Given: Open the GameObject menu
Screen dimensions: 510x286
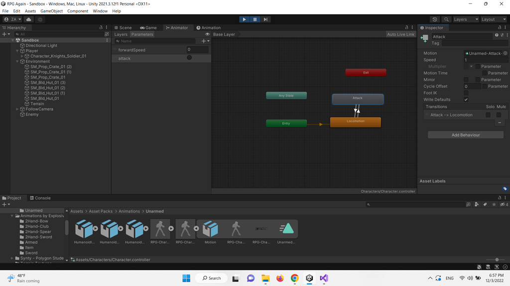Looking at the screenshot, I should tap(51, 11).
